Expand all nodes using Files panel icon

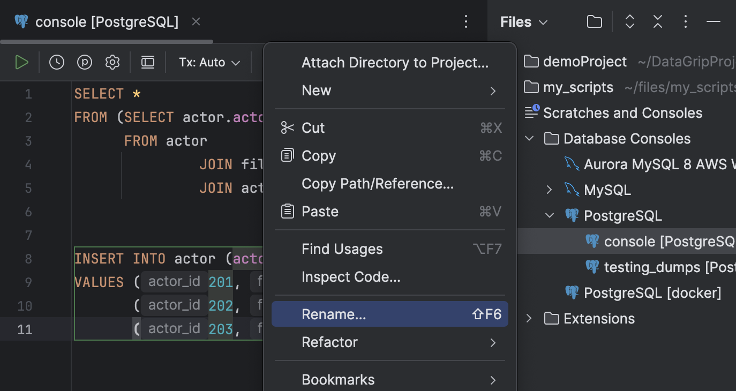pos(629,21)
